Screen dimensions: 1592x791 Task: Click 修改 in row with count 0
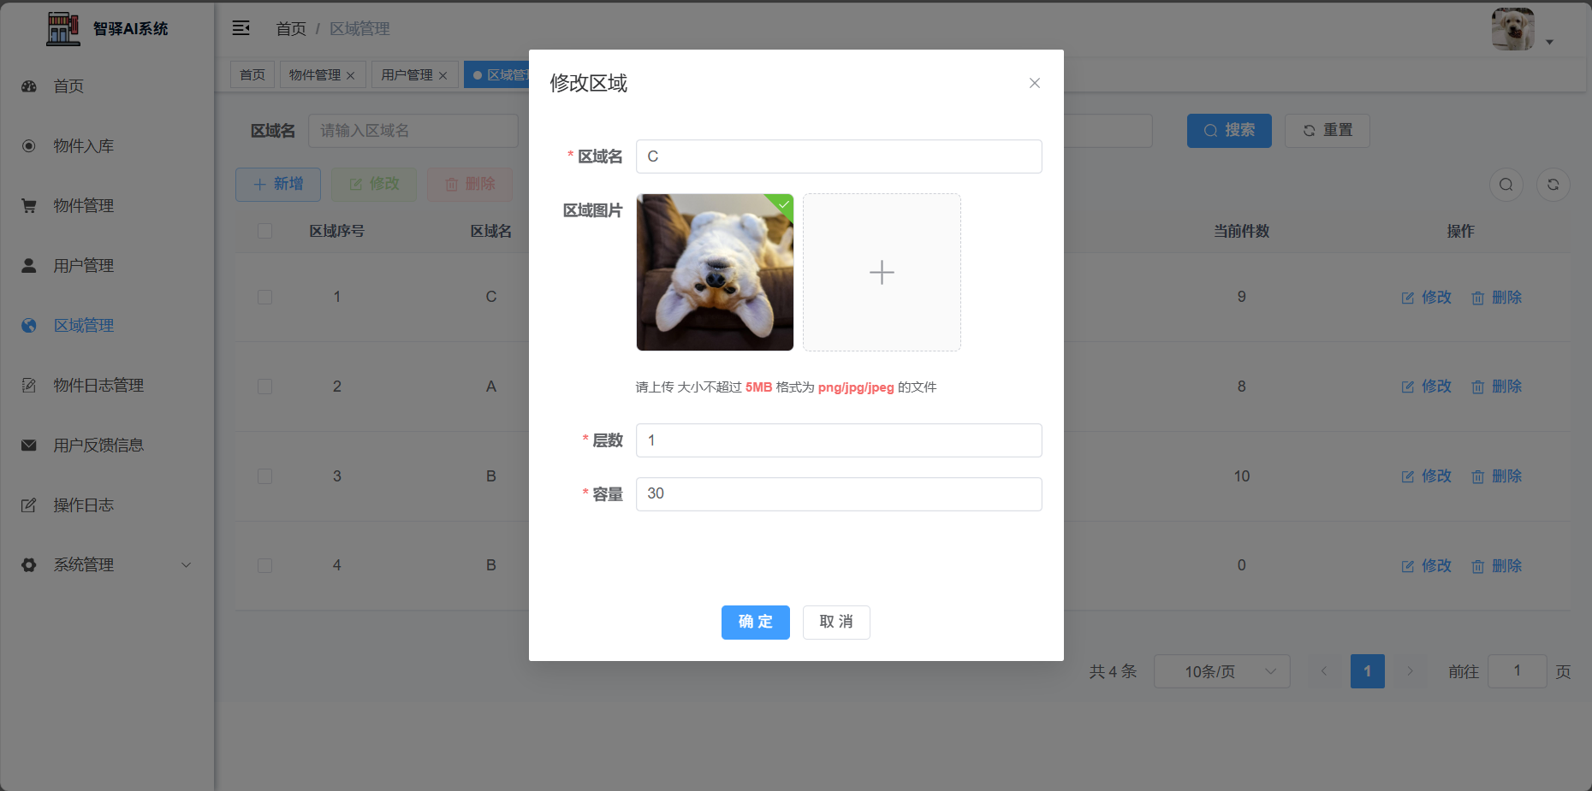click(1427, 566)
